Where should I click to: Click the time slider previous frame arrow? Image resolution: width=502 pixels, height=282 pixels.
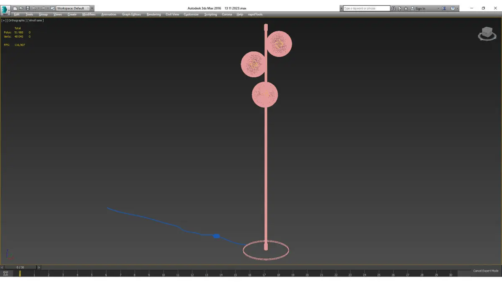point(2,267)
